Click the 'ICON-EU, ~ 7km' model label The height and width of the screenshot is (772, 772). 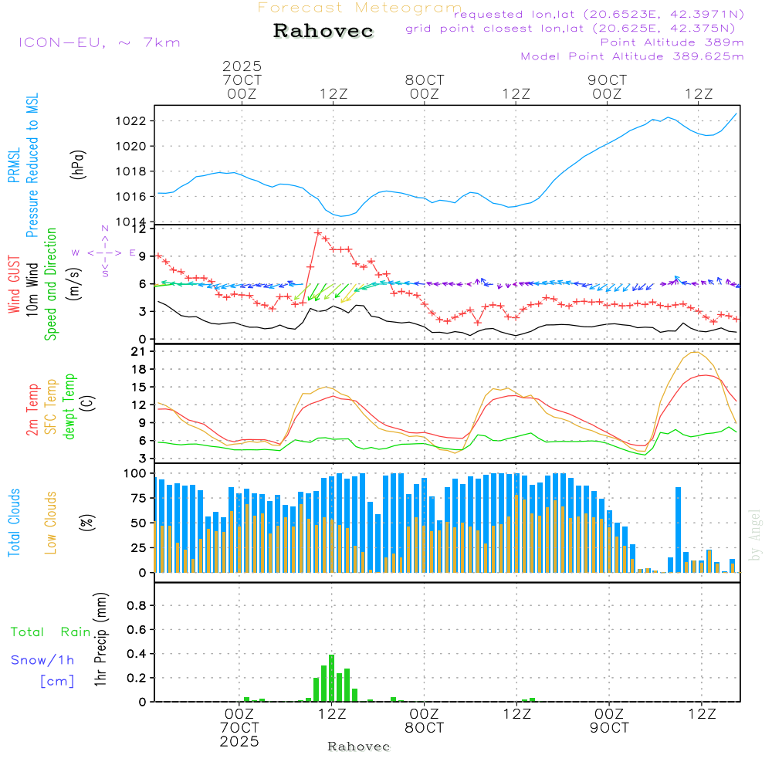pos(99,42)
